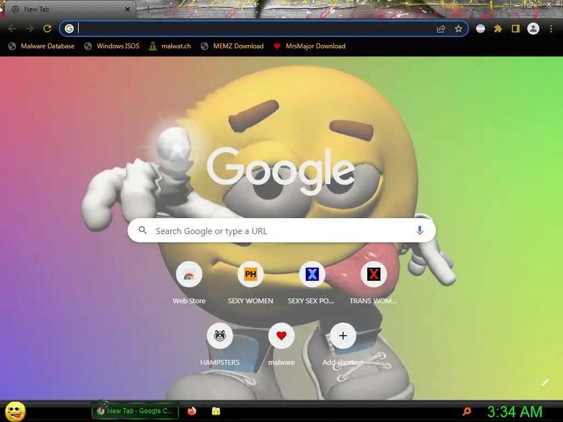
Task: Open the HAMPSTERS shortcut
Action: click(x=220, y=345)
